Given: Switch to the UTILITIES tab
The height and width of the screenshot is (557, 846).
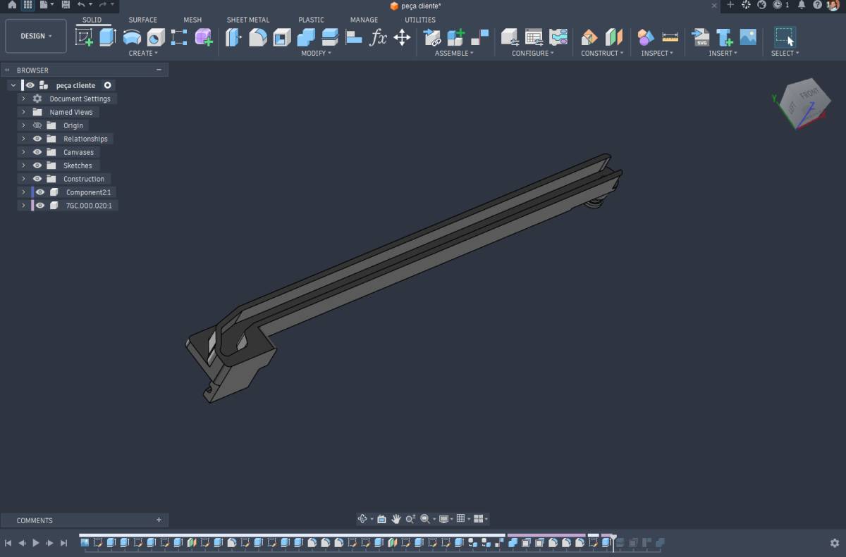Looking at the screenshot, I should [x=420, y=20].
